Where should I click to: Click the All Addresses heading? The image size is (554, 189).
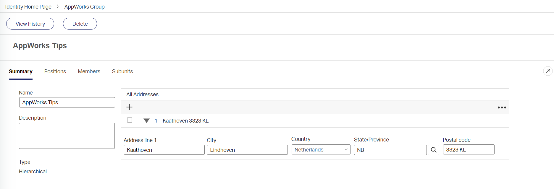coord(142,94)
